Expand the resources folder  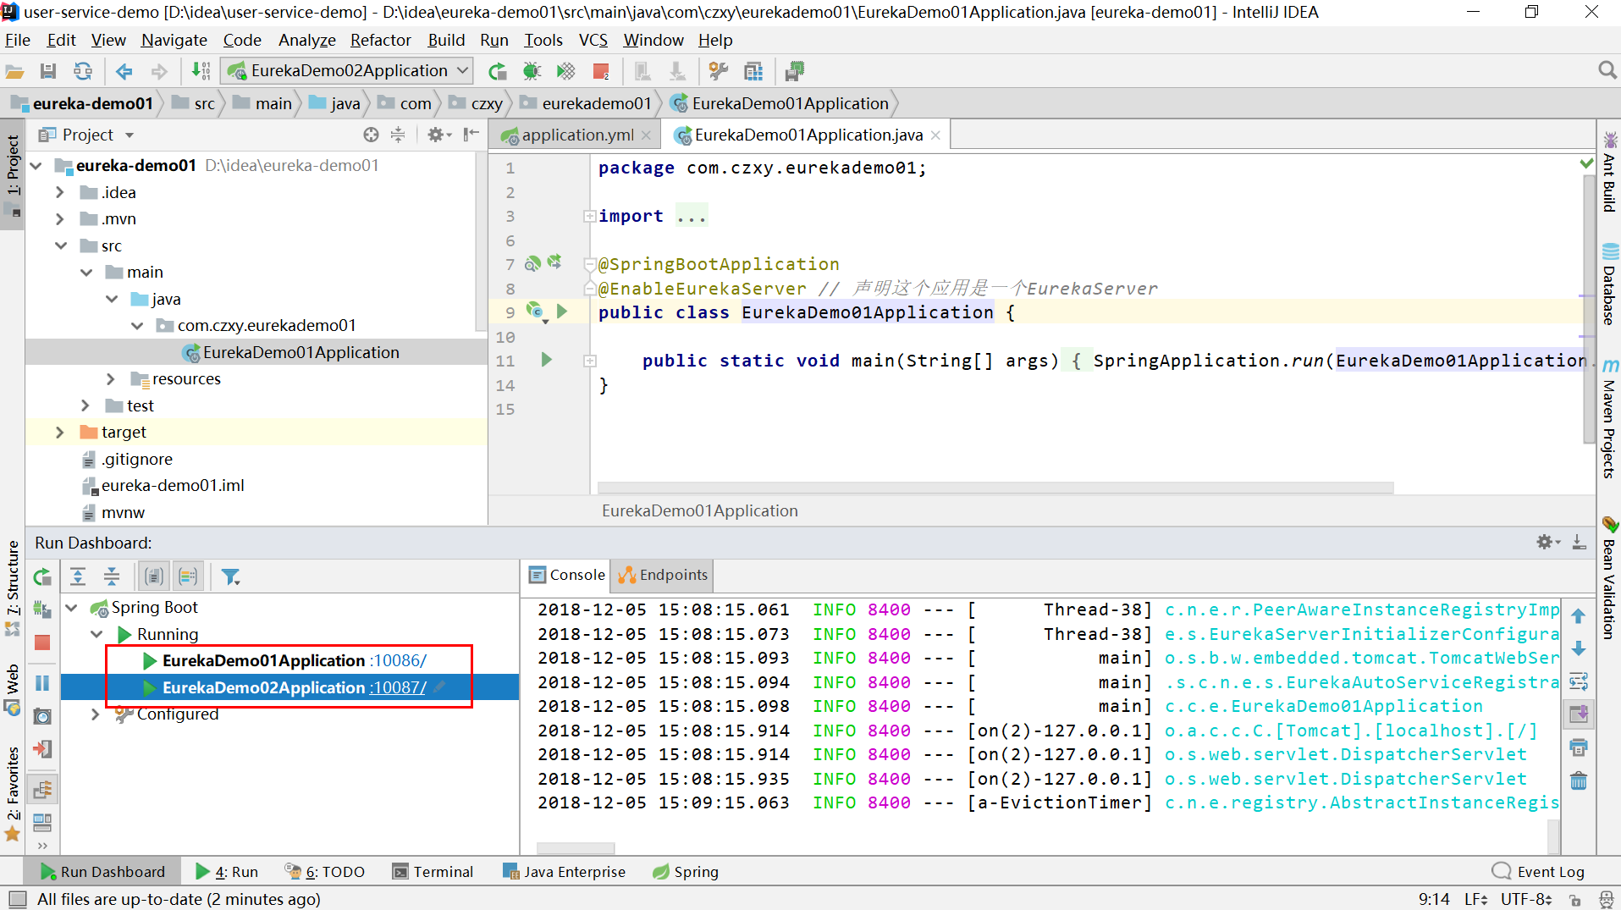tap(111, 379)
